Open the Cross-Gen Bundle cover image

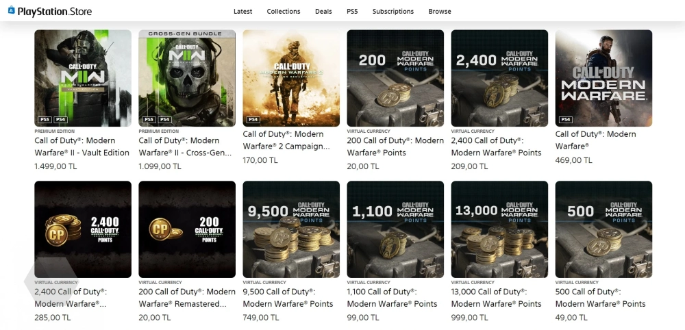187,78
